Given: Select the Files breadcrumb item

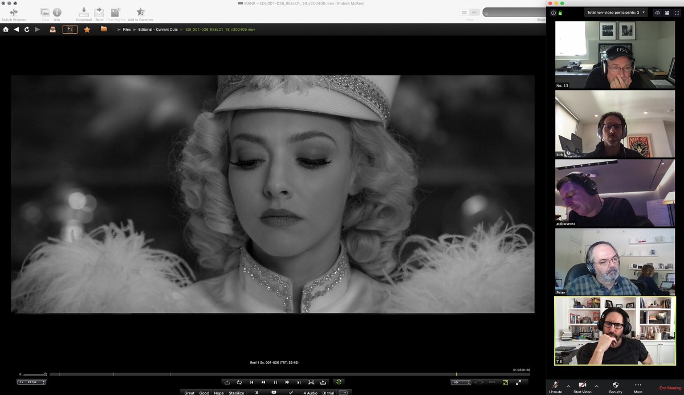Looking at the screenshot, I should pos(127,29).
